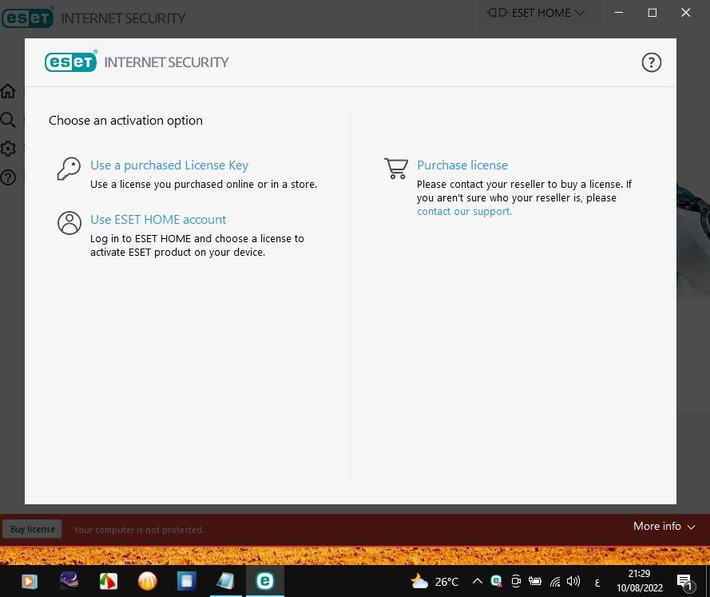Click the key icon for license key activation
This screenshot has height=597, width=710.
[69, 169]
